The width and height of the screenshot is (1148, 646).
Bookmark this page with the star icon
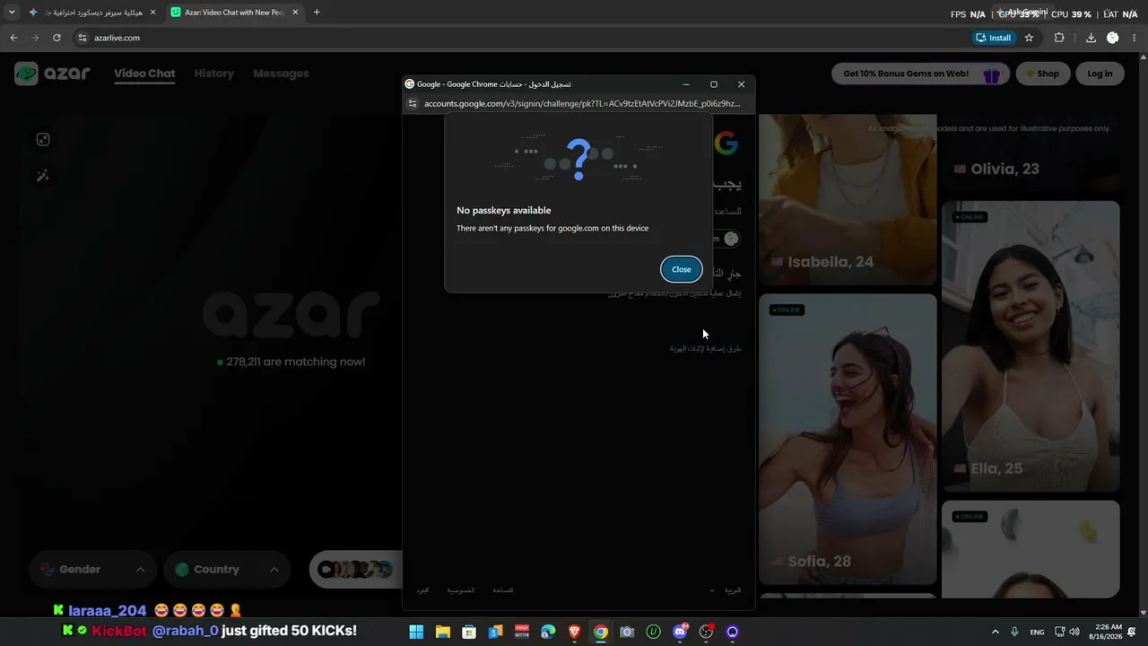[x=1029, y=38]
